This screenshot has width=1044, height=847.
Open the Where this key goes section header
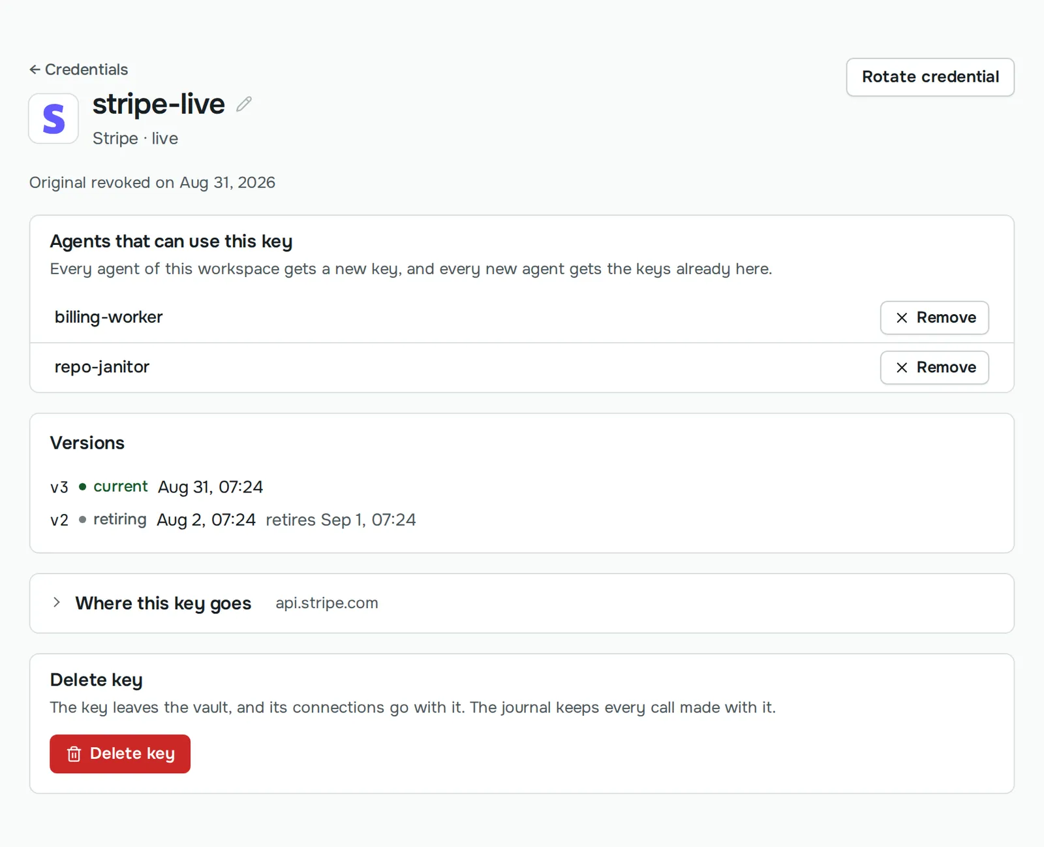pos(163,603)
